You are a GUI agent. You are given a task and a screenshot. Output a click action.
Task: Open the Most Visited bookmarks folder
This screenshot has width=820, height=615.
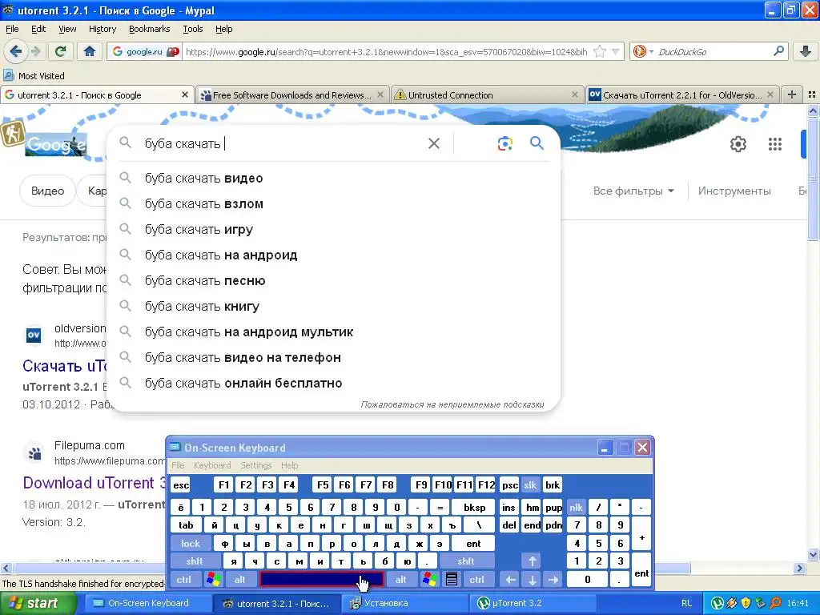point(34,76)
